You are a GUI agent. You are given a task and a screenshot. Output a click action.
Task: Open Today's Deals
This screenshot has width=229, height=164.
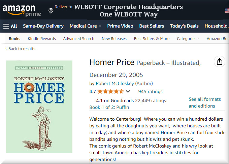tap(184, 26)
